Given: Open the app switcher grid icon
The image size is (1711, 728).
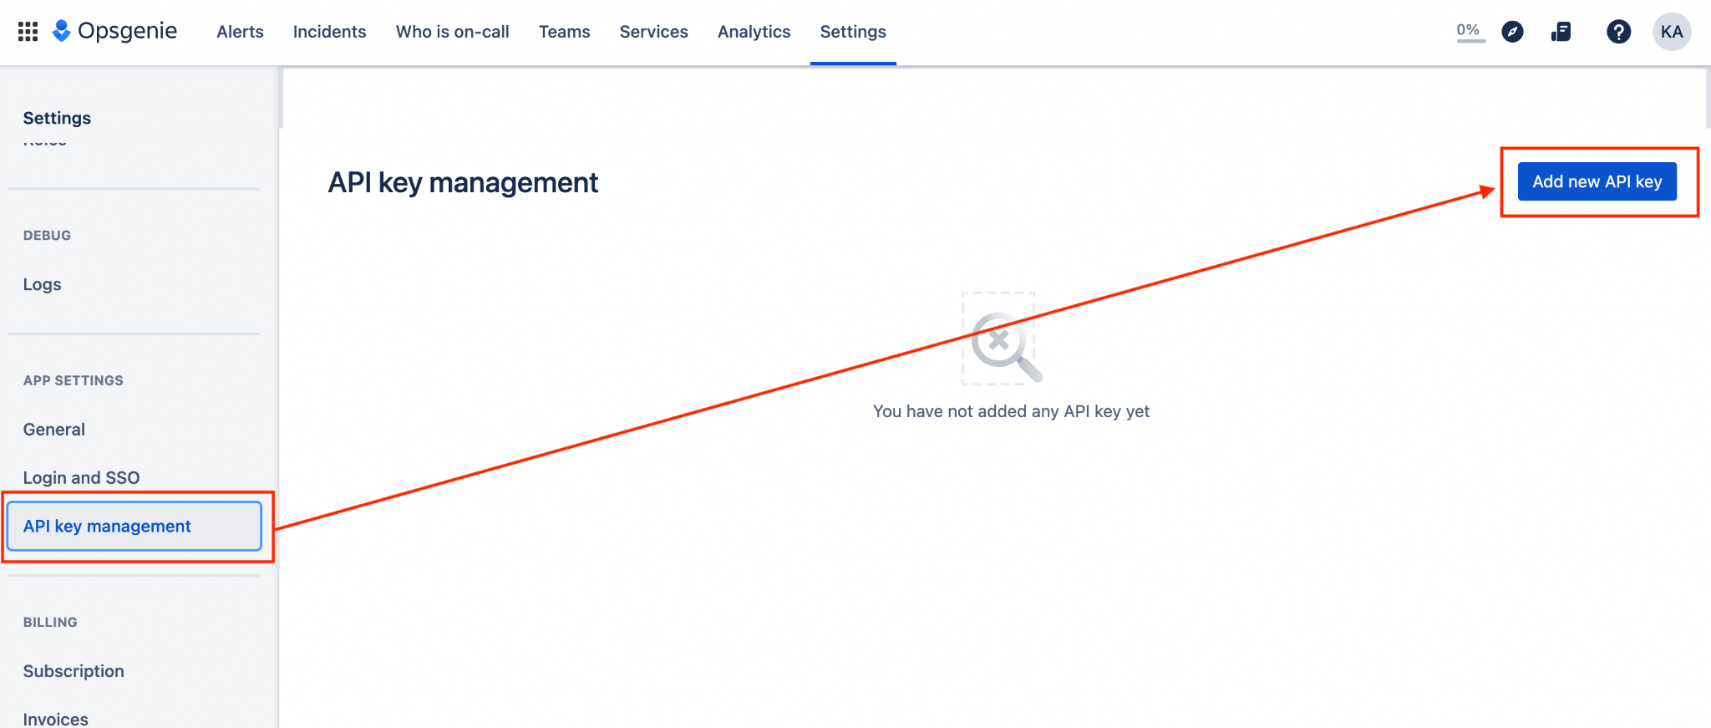Looking at the screenshot, I should click(x=28, y=32).
